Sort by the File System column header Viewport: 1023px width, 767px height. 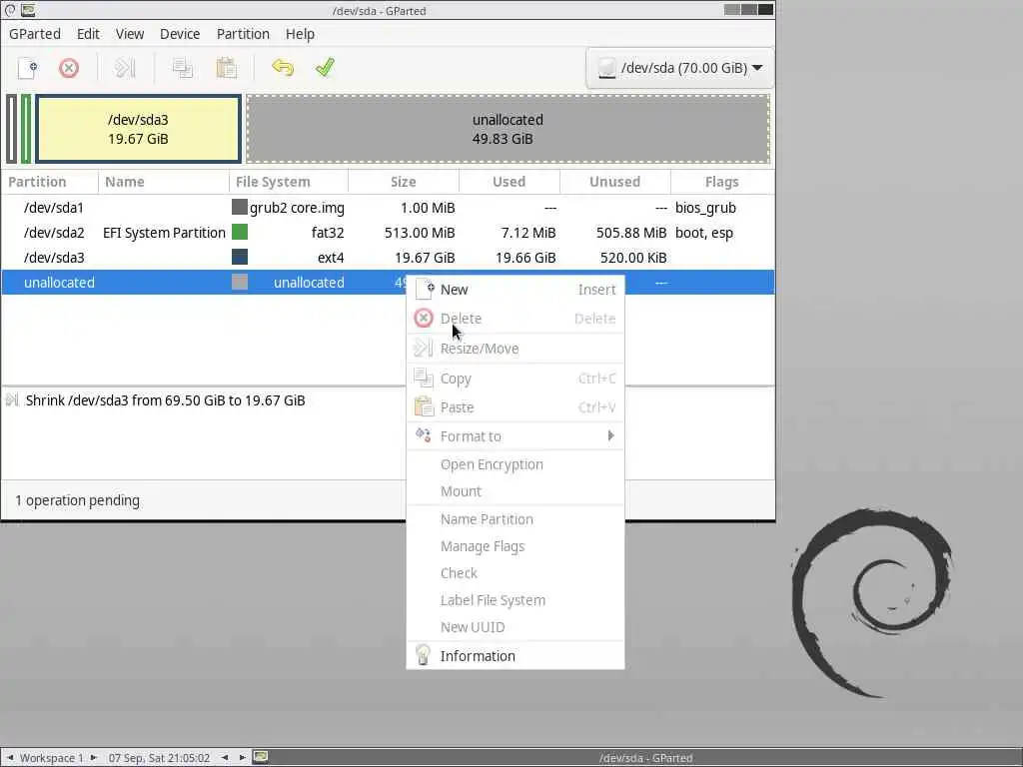pyautogui.click(x=289, y=182)
